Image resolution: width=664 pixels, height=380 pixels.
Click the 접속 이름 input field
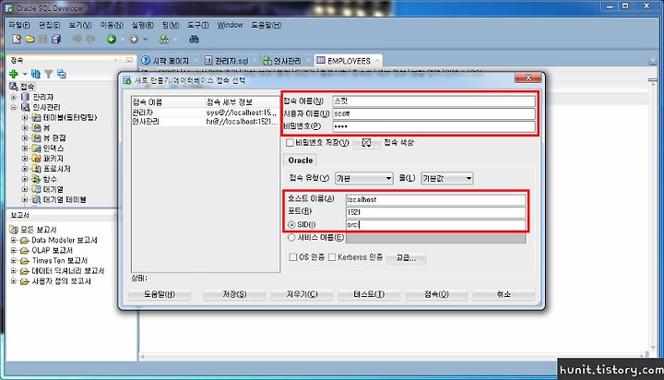click(433, 101)
